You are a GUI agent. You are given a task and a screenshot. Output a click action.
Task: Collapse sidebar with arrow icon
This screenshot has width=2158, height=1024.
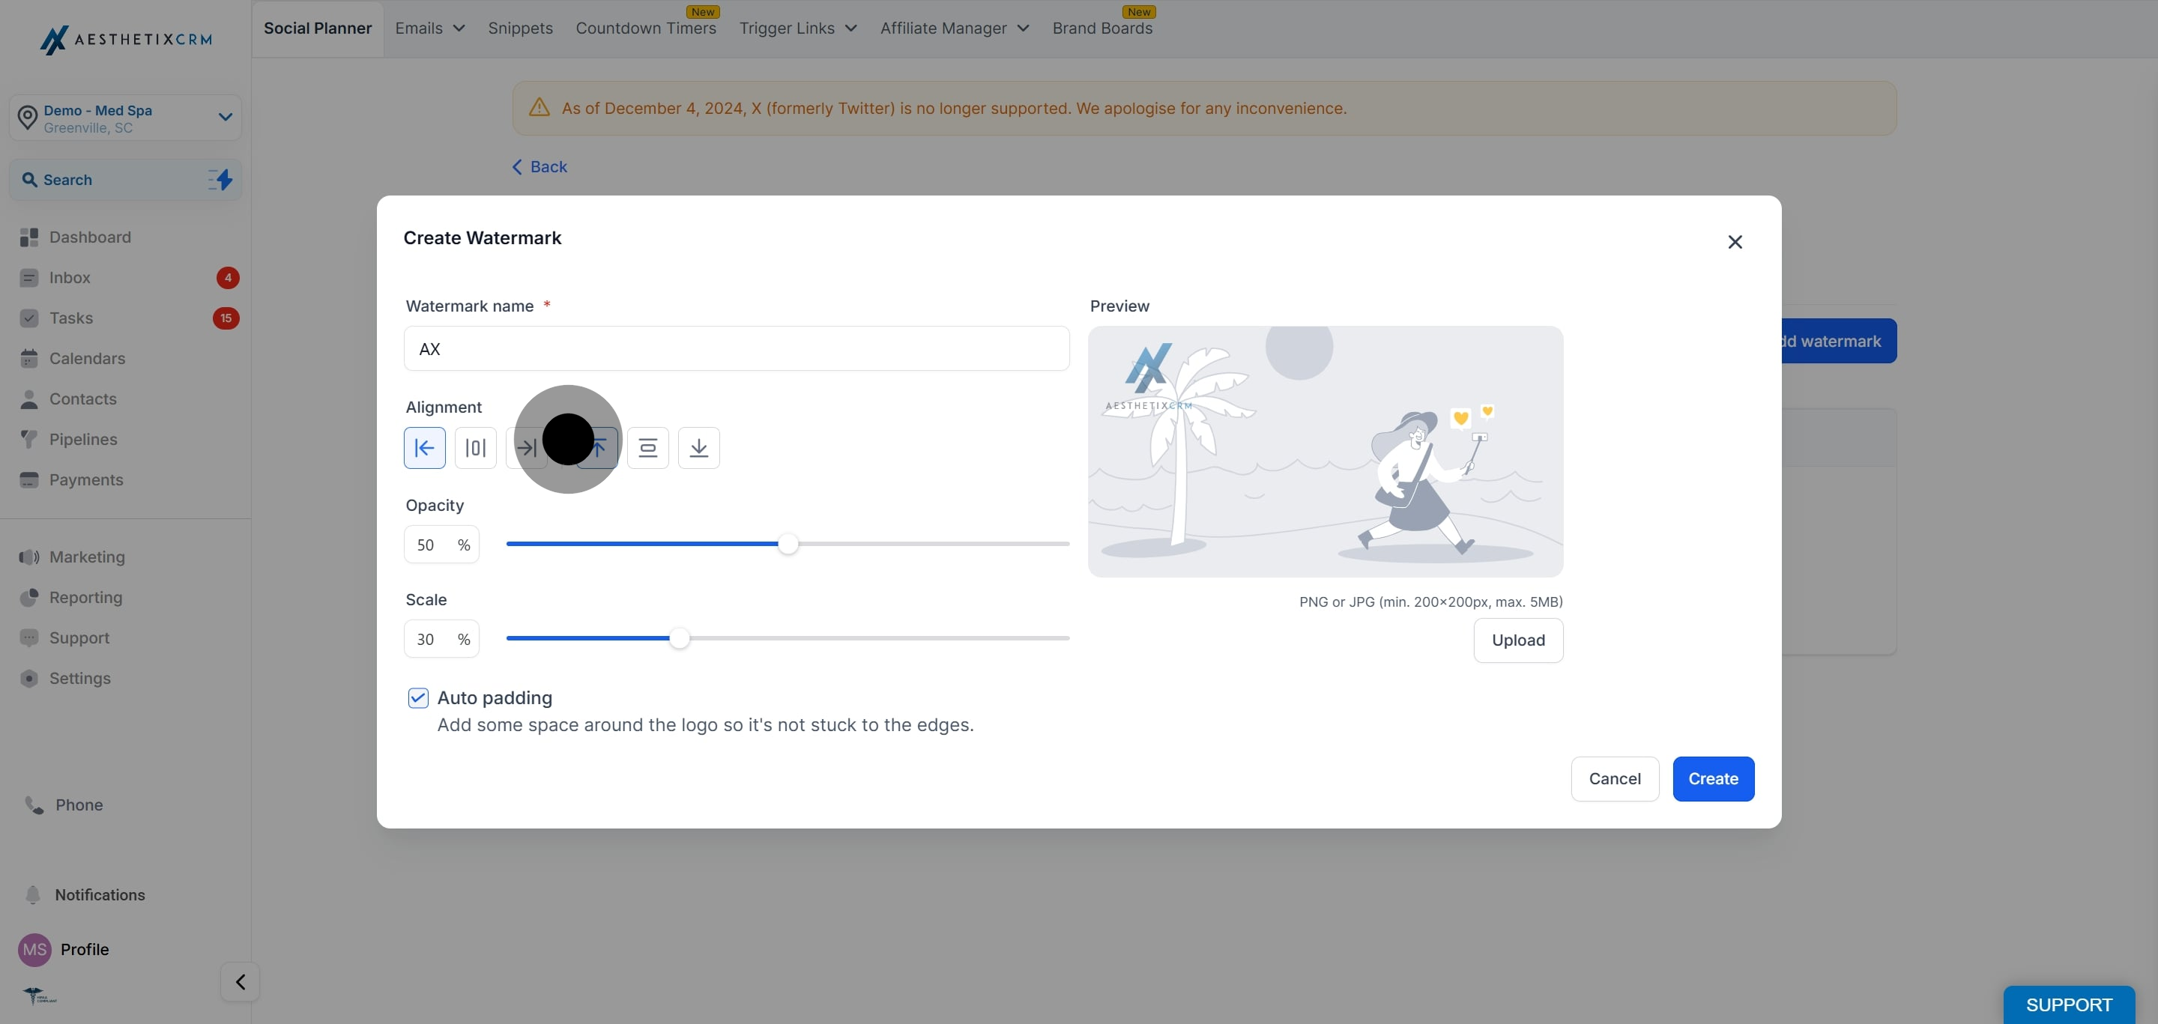(241, 981)
